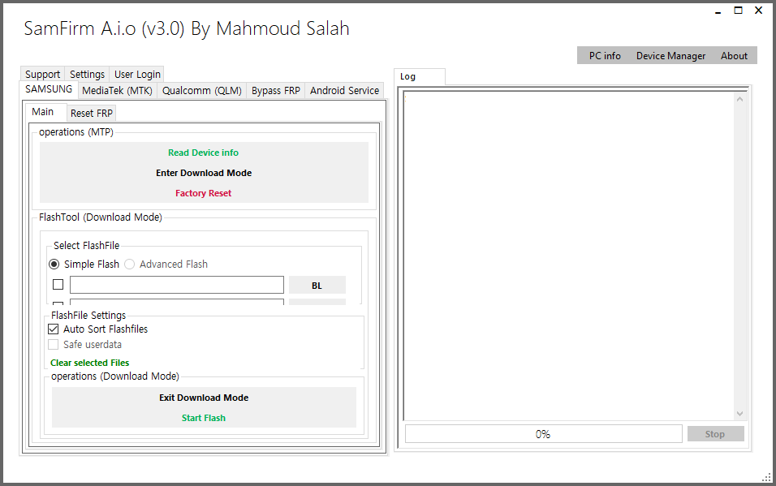Click Enter Download Mode button
This screenshot has width=776, height=486.
click(x=204, y=173)
